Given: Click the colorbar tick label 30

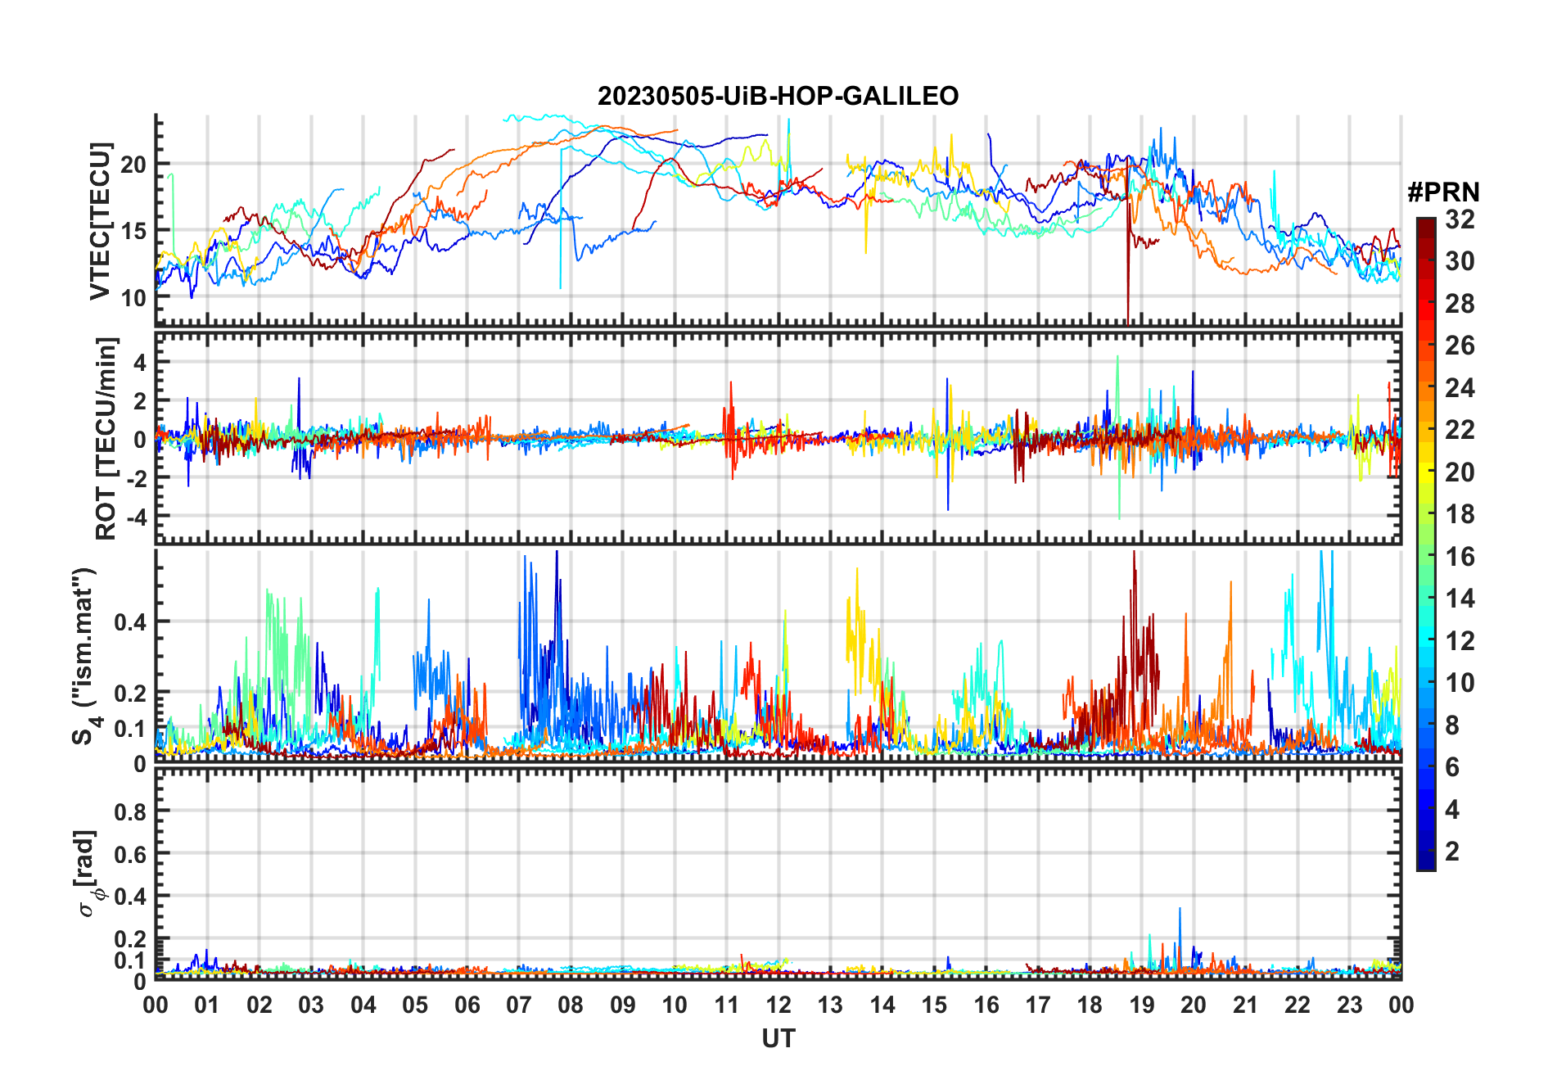Looking at the screenshot, I should [x=1460, y=261].
